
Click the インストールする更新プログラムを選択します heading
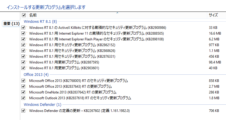tap(46, 7)
